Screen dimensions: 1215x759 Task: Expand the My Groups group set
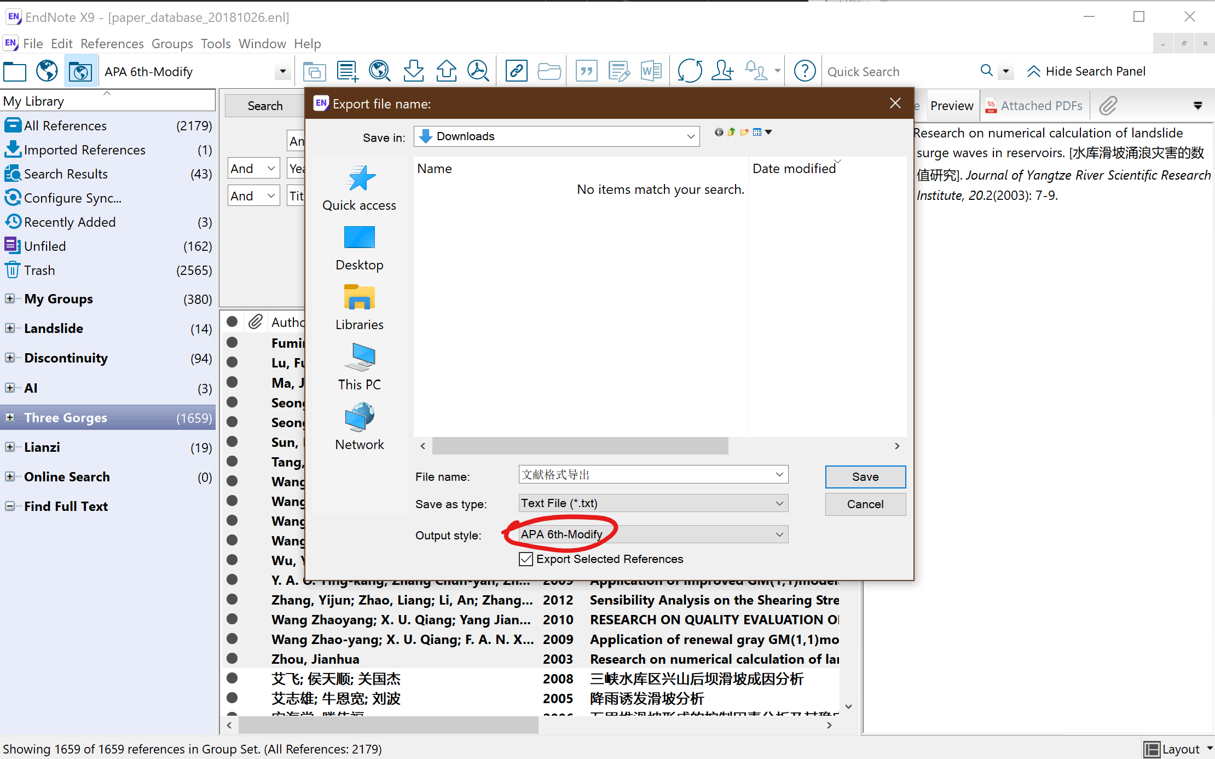10,299
